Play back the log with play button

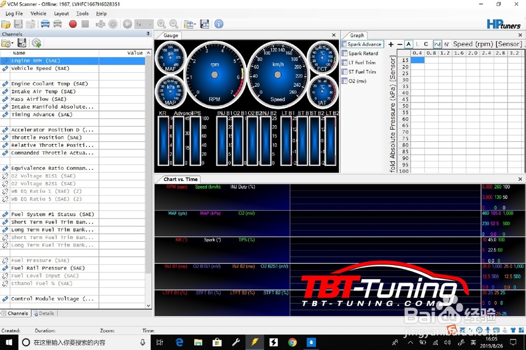(x=127, y=24)
